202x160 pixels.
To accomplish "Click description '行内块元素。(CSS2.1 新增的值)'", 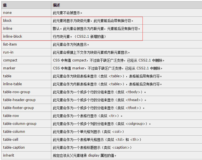I will (79, 37).
